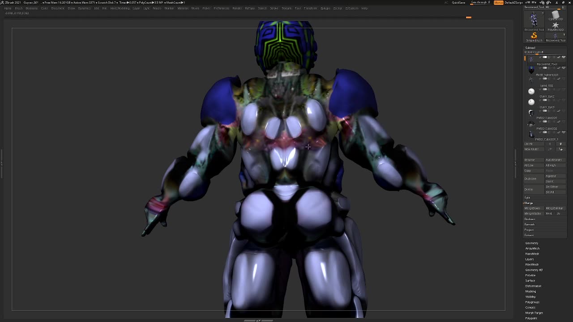Select the PM3D_Cube3D2 subtool icon

click(531, 123)
